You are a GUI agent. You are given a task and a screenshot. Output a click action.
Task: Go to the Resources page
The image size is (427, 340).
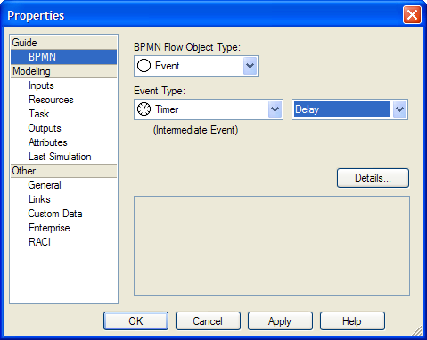click(51, 100)
